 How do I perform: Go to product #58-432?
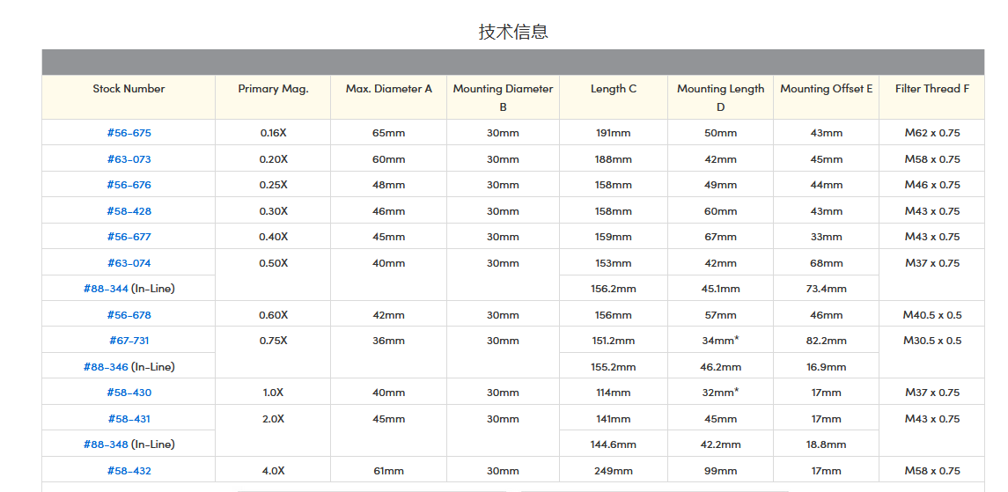[x=129, y=471]
